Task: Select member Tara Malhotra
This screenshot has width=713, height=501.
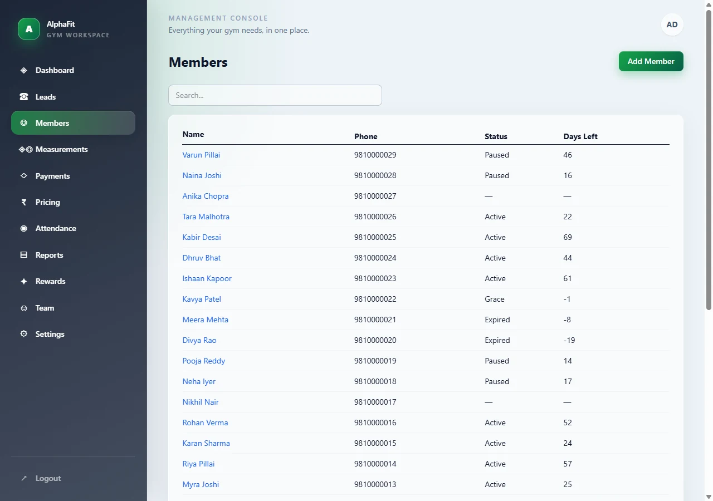Action: [206, 217]
